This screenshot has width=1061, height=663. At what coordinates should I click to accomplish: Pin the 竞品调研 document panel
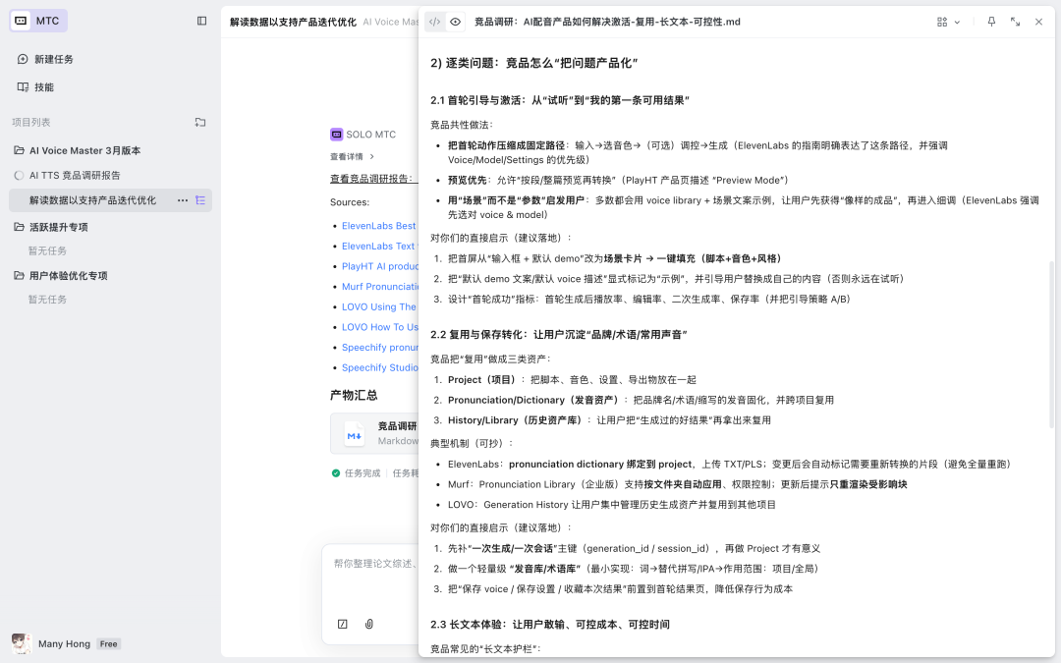tap(991, 21)
